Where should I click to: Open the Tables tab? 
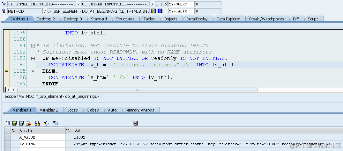tap(149, 19)
